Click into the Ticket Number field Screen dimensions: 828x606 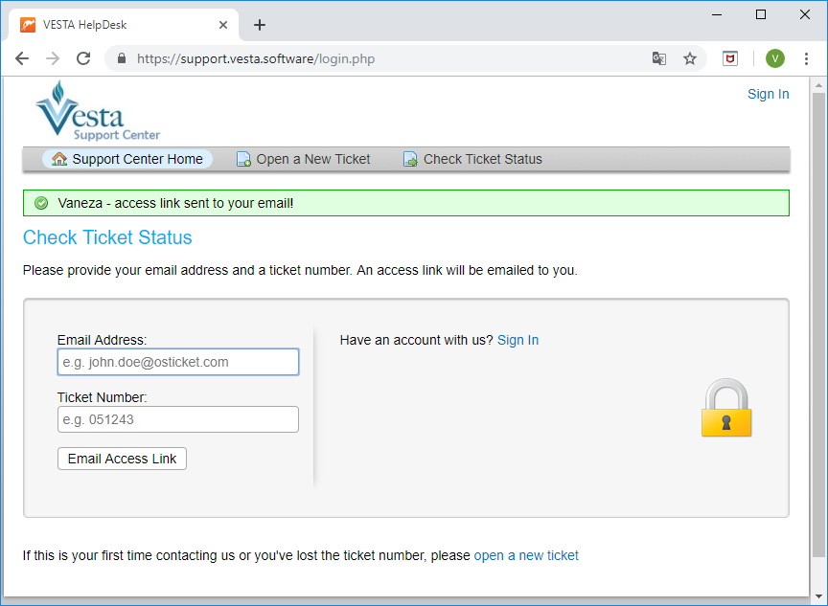178,419
